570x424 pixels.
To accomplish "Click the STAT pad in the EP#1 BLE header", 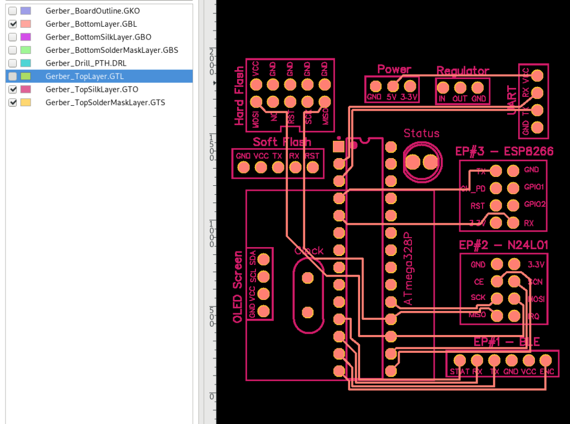I will (x=460, y=360).
